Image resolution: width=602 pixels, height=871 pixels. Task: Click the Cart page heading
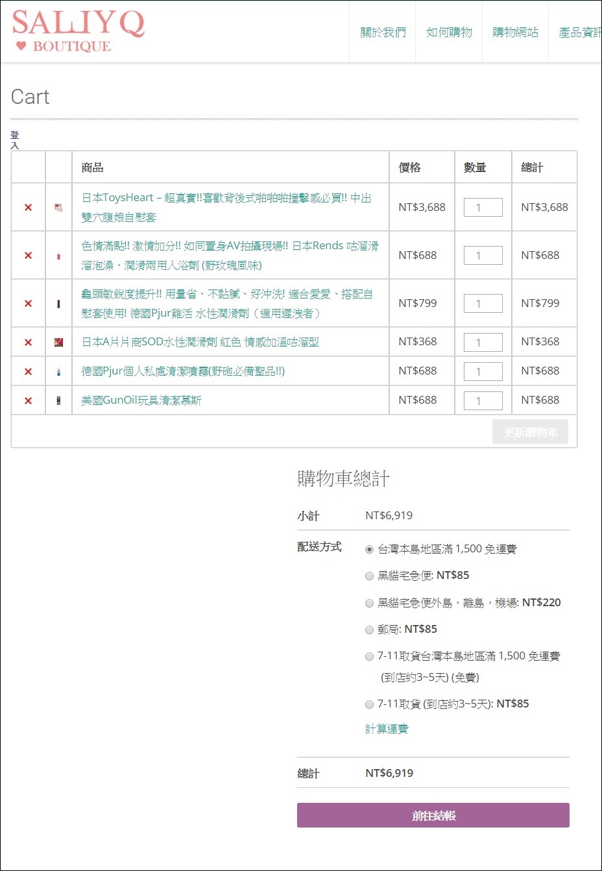click(30, 97)
